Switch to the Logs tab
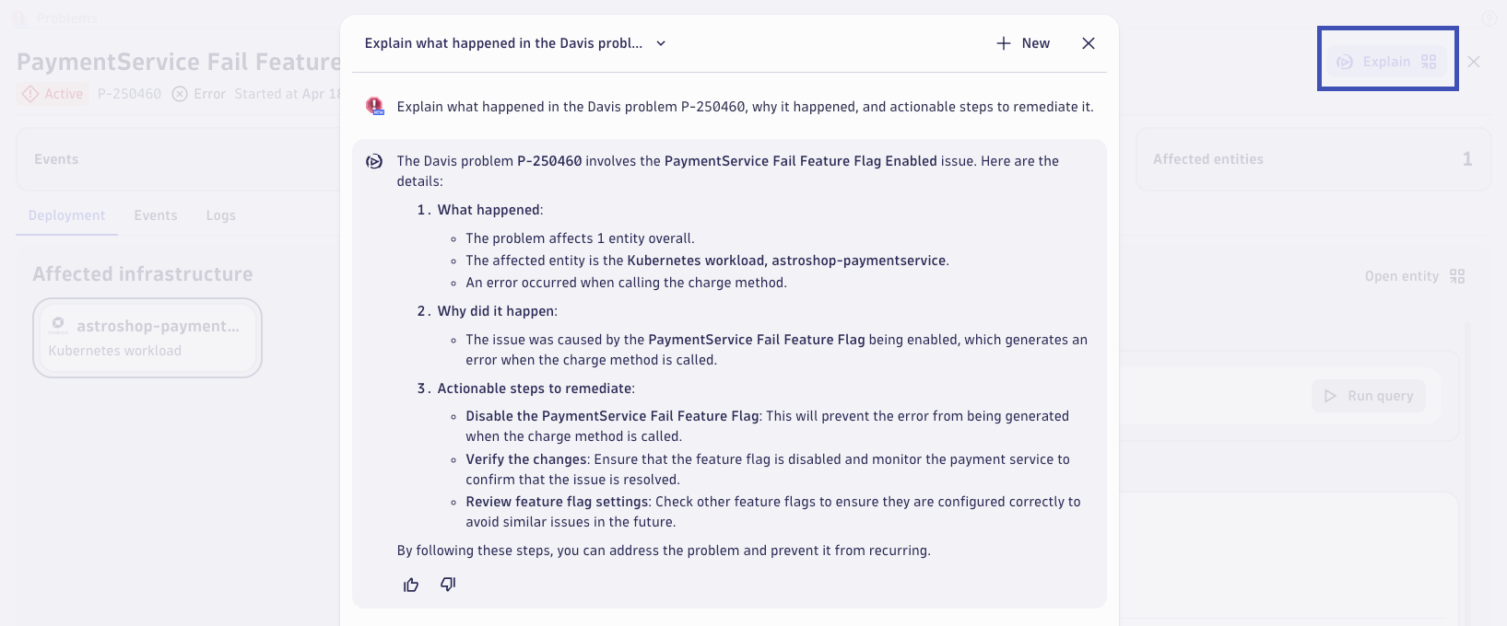Viewport: 1507px width, 626px height. (221, 215)
